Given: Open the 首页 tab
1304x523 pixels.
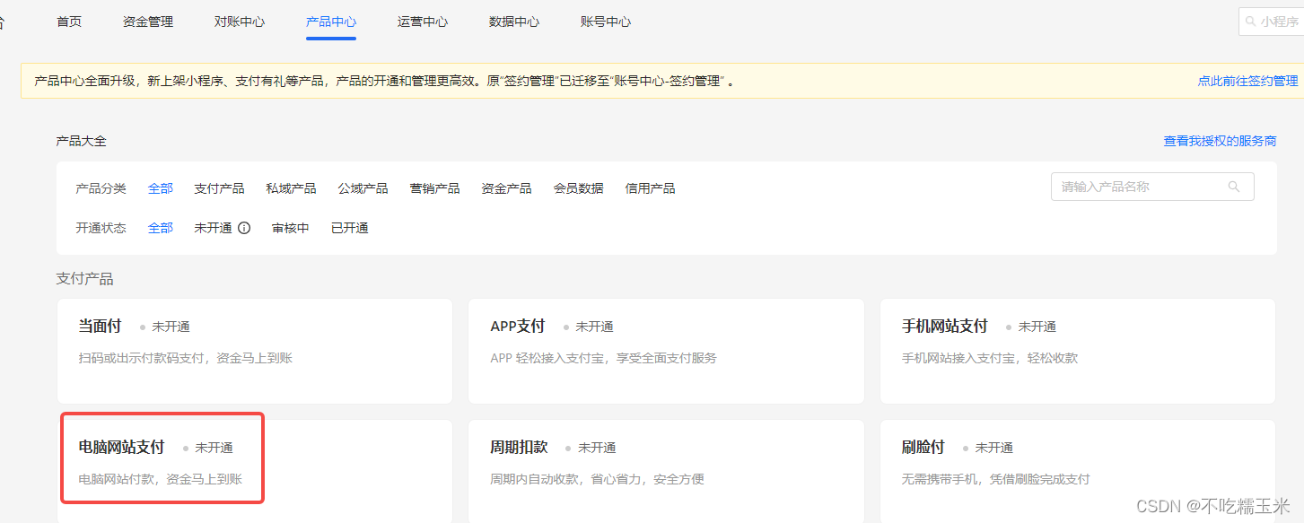Looking at the screenshot, I should tap(69, 22).
